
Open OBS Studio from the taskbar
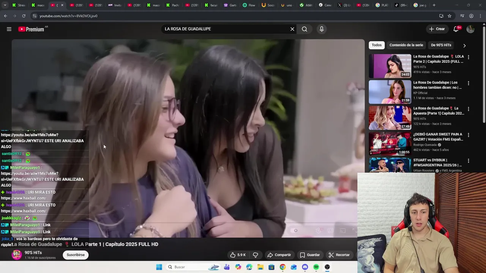coord(327,267)
